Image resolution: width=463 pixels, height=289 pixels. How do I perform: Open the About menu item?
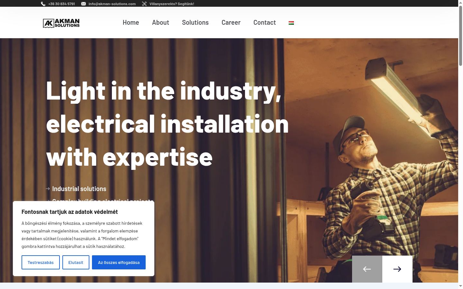coord(160,22)
